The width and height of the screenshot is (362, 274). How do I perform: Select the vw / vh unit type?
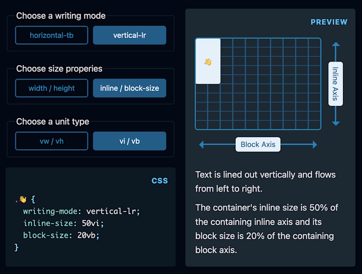pos(51,141)
